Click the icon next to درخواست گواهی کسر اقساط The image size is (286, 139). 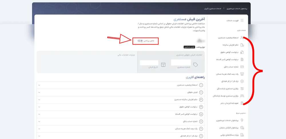point(242,59)
